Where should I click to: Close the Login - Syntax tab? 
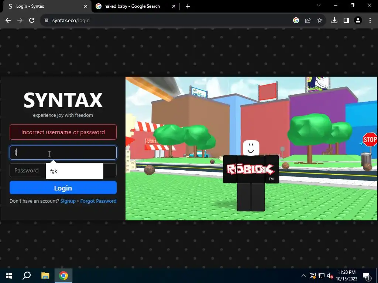[86, 6]
